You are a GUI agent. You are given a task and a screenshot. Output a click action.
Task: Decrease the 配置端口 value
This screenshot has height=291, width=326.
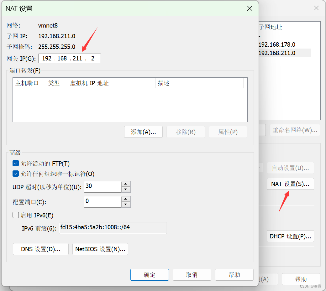coord(126,204)
